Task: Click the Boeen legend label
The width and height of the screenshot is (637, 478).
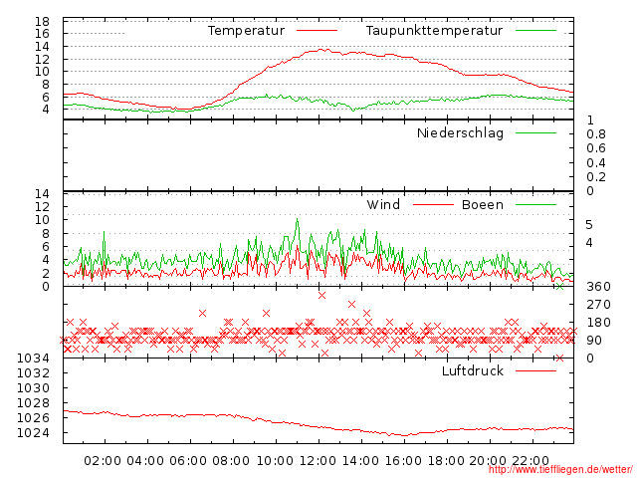Action: pyautogui.click(x=483, y=204)
